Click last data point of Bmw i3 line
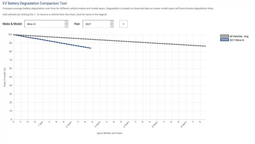This screenshot has height=144, width=255. click(x=91, y=48)
